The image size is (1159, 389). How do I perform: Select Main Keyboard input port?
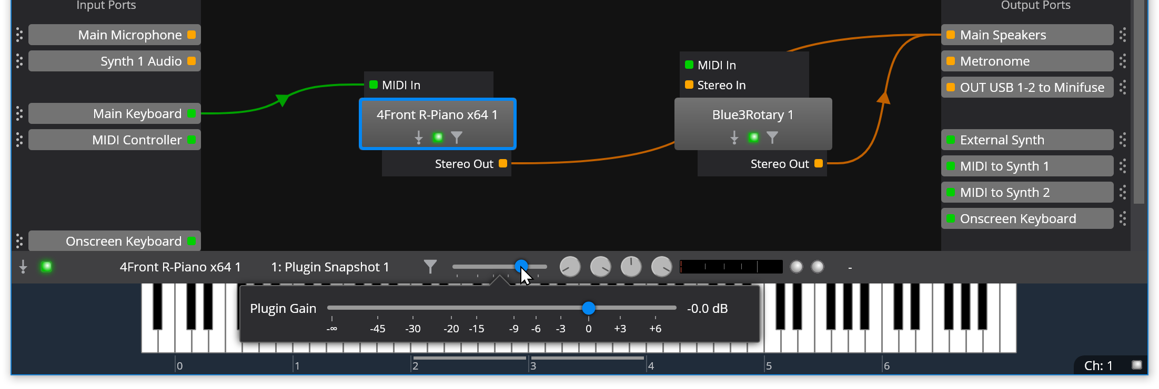(x=115, y=113)
